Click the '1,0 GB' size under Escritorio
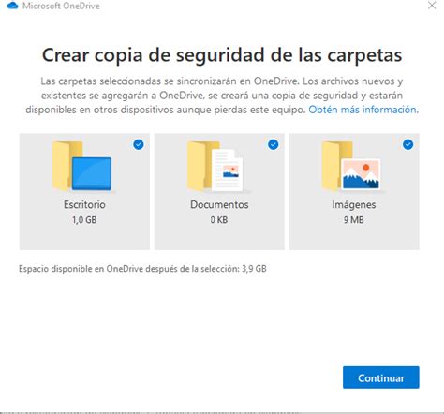Image resolution: width=444 pixels, height=414 pixels. 84,220
